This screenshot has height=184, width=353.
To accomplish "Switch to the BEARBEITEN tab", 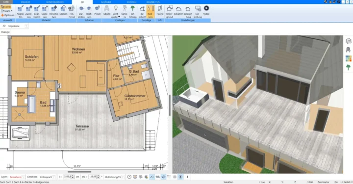I will pos(153,2).
